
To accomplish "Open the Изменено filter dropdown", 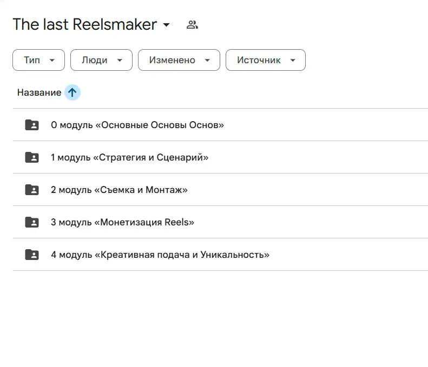I will point(179,60).
